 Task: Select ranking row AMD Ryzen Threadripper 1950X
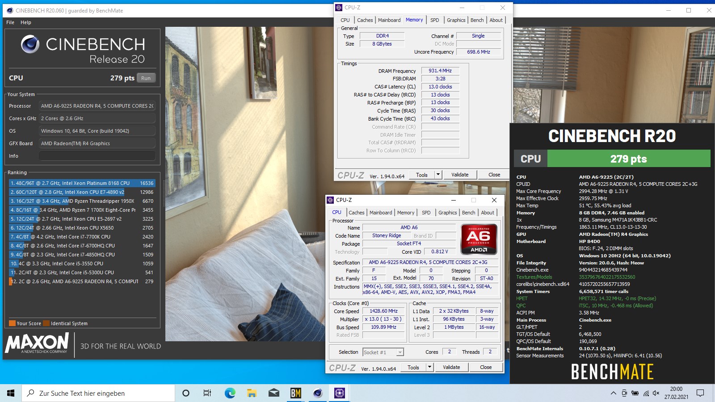(x=82, y=201)
